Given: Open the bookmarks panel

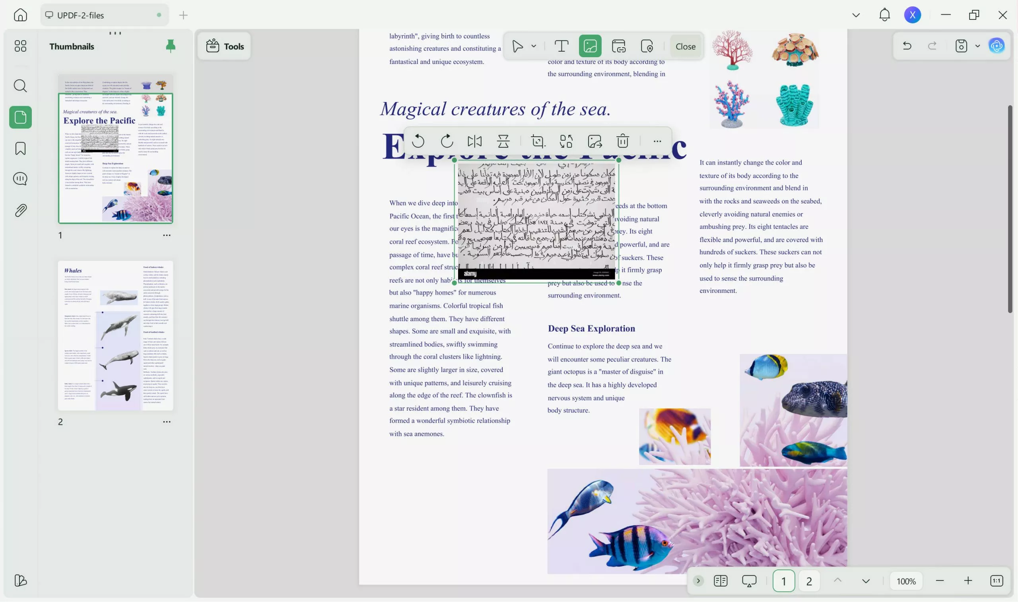Looking at the screenshot, I should pos(20,149).
